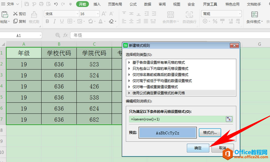Cut selection with 剪切
The width and height of the screenshot is (270, 162).
(x=19, y=14)
